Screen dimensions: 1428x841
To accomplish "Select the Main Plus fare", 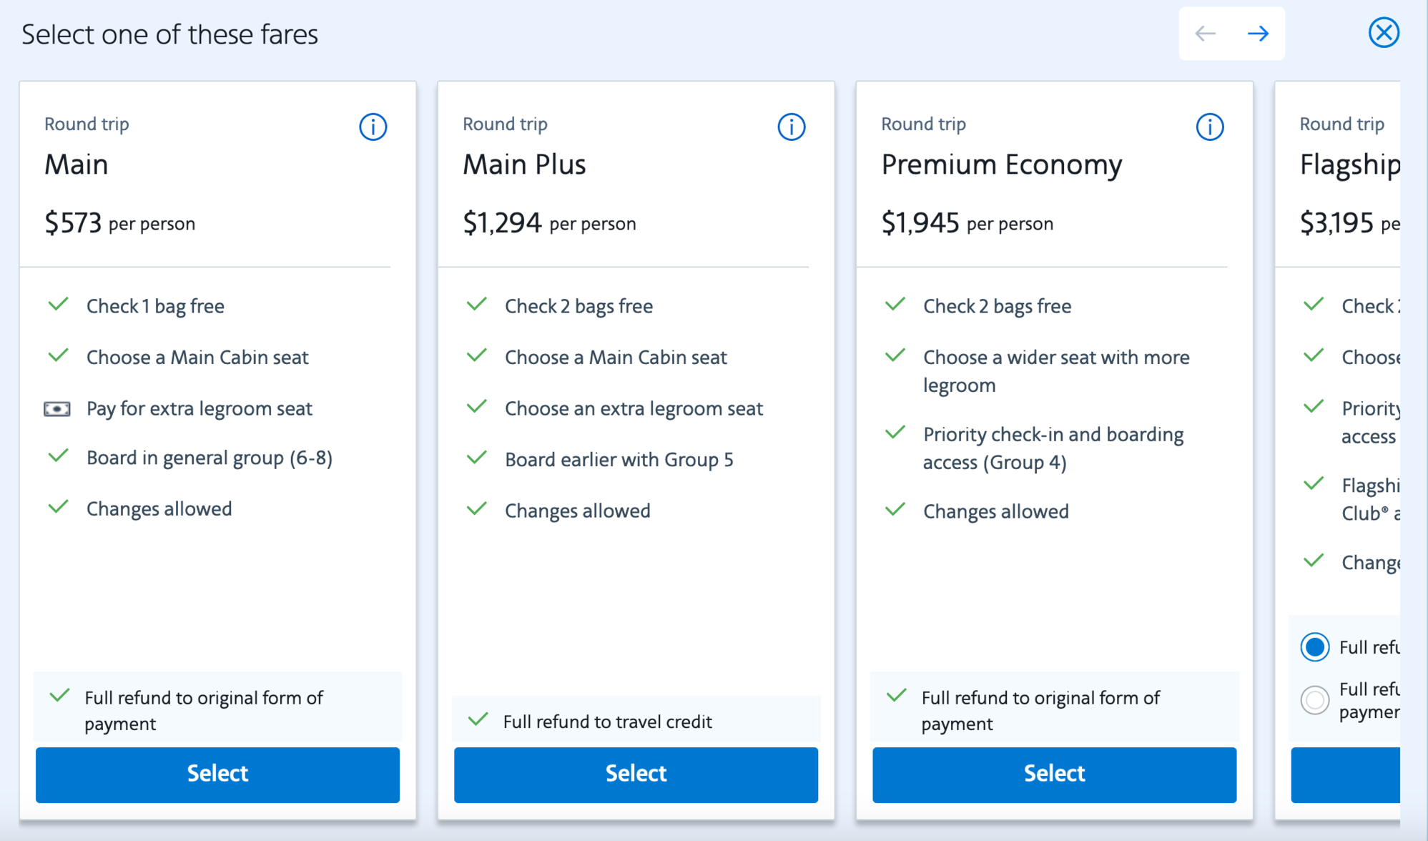I will point(636,774).
